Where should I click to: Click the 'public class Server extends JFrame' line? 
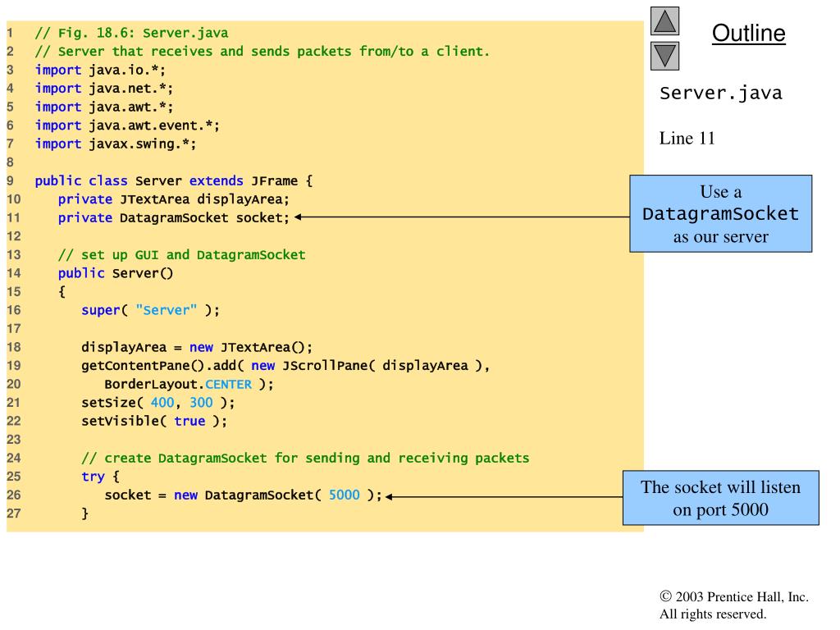point(173,180)
